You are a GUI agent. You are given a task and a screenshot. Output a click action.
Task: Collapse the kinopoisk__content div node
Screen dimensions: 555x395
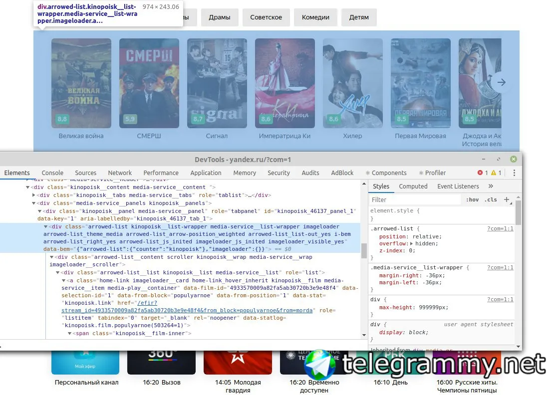(x=27, y=187)
